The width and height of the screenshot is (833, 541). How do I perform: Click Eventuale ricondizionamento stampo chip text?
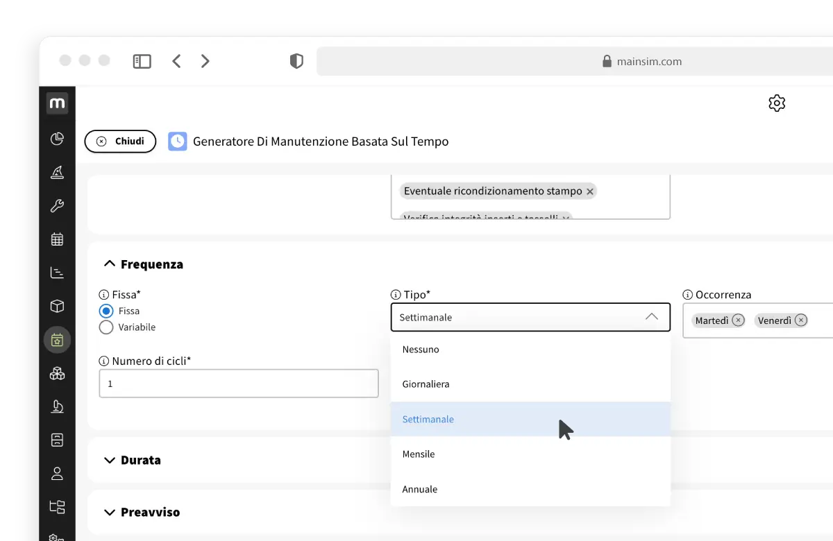click(493, 191)
